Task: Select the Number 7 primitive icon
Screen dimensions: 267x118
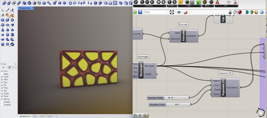Action: [x=169, y=2]
